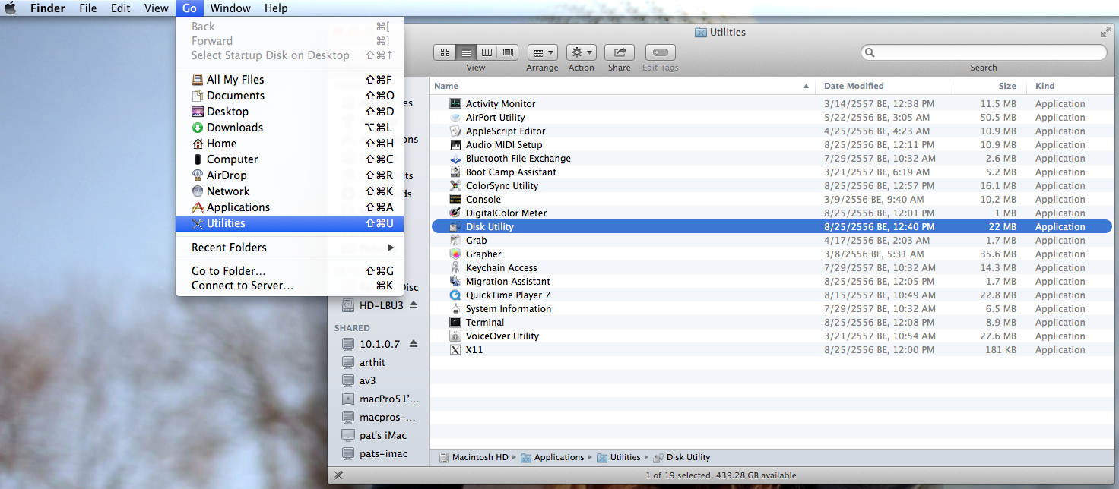Open the Help menu in menu bar
1119x489 pixels.
pyautogui.click(x=276, y=8)
